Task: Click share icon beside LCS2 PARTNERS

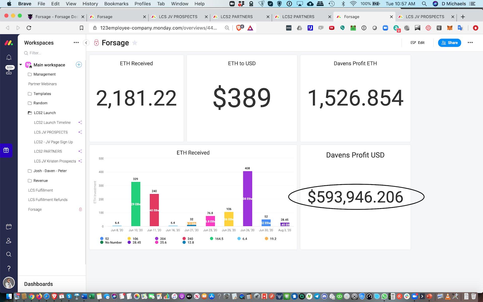Action: (x=80, y=151)
